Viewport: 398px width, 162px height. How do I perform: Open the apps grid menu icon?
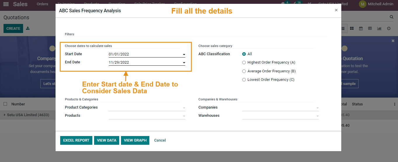6,4
